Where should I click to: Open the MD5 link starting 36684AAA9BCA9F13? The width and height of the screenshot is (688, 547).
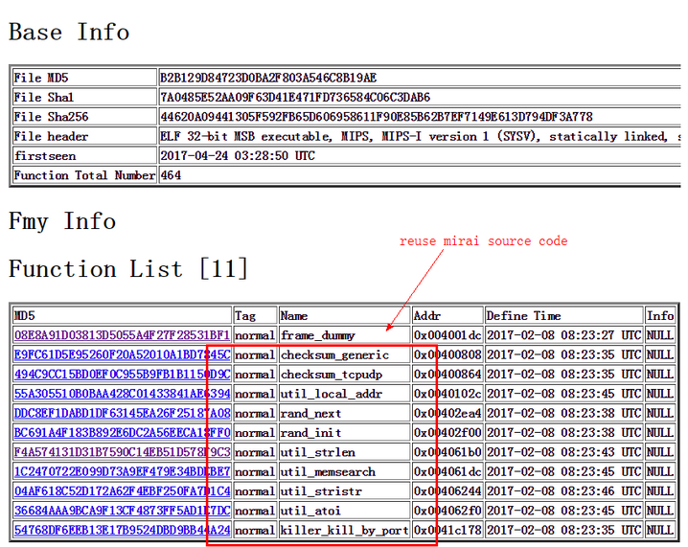coord(122,511)
